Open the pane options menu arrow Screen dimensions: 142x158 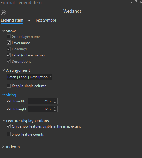(x=131, y=2)
